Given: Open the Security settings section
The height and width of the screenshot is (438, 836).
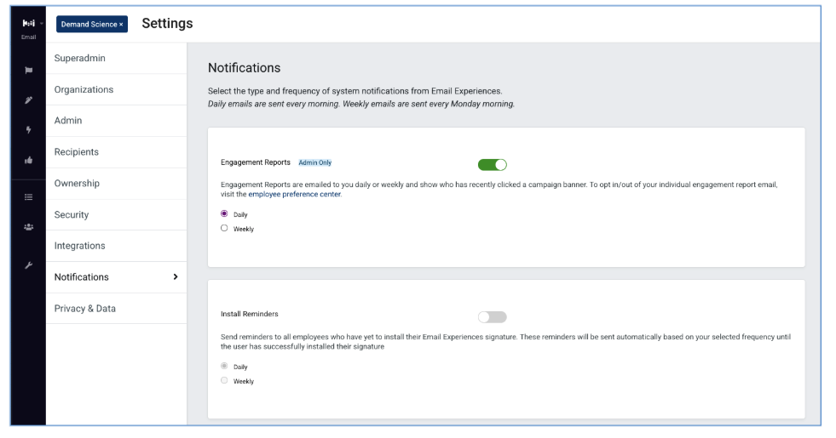Looking at the screenshot, I should point(116,215).
